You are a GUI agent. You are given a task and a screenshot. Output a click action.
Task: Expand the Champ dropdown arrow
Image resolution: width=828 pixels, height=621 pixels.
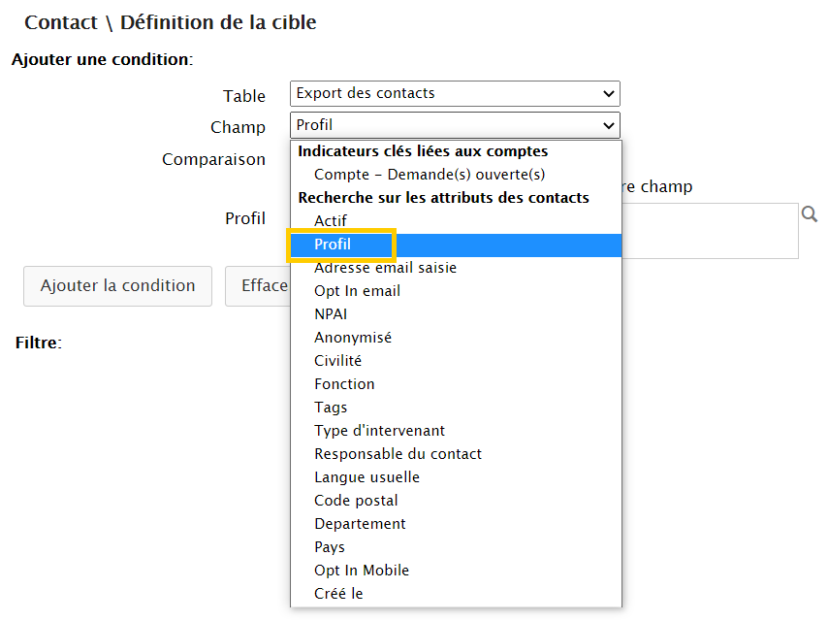(609, 125)
